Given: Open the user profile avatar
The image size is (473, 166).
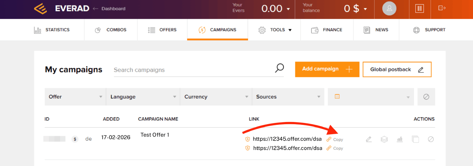Looking at the screenshot, I should [389, 9].
